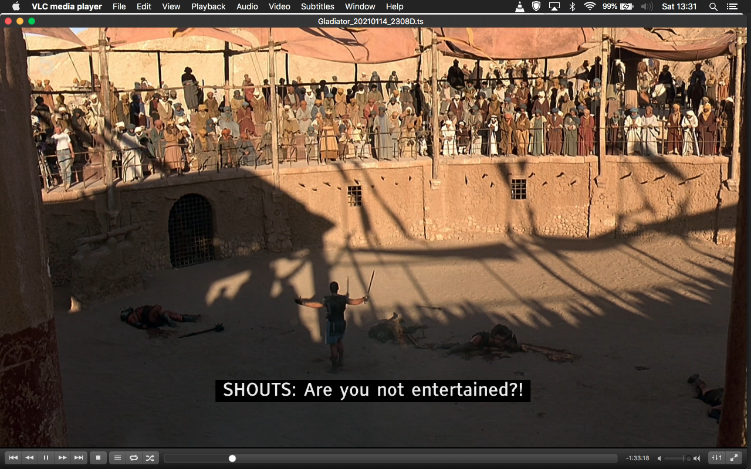Open the Edit menu
The image size is (751, 469).
144,6
